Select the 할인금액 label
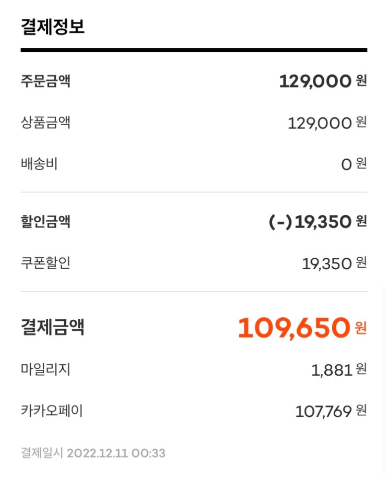The height and width of the screenshot is (480, 388). 45,222
